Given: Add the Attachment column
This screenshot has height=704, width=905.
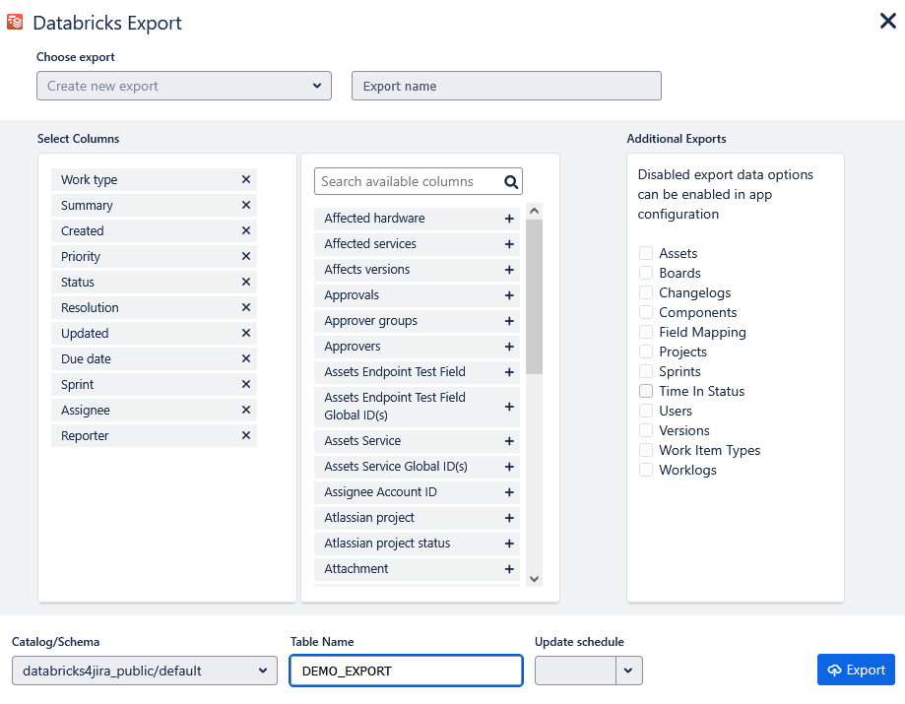Looking at the screenshot, I should click(509, 569).
